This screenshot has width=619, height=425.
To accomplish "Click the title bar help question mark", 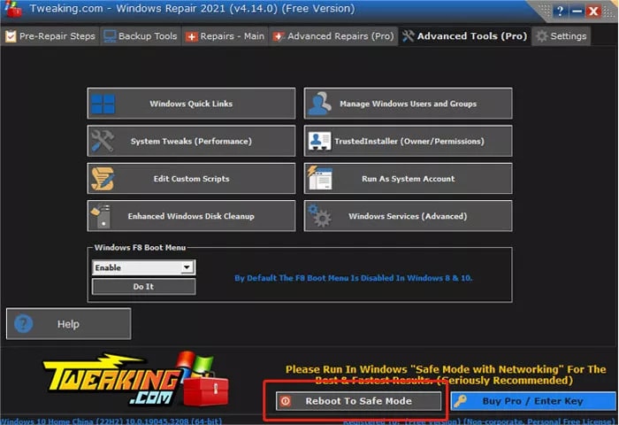I will click(560, 12).
